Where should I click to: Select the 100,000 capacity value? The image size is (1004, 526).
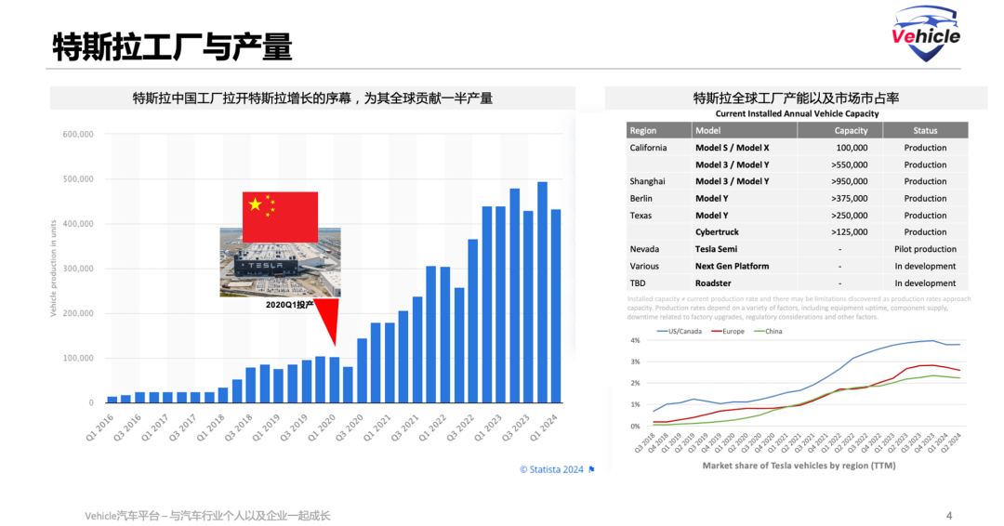click(x=852, y=148)
